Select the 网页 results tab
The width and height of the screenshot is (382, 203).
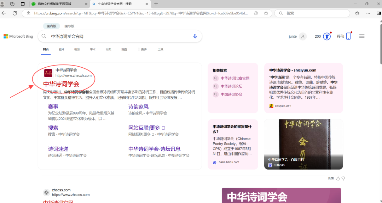46,49
